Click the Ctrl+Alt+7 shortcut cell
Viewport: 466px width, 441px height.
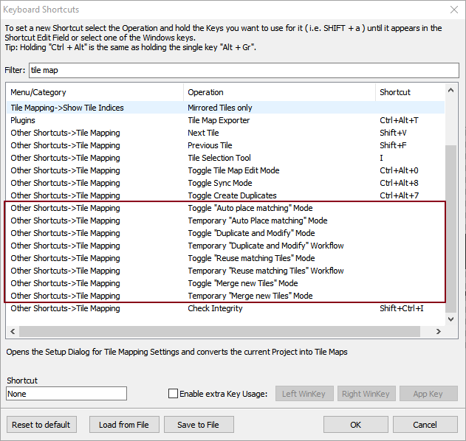click(399, 195)
